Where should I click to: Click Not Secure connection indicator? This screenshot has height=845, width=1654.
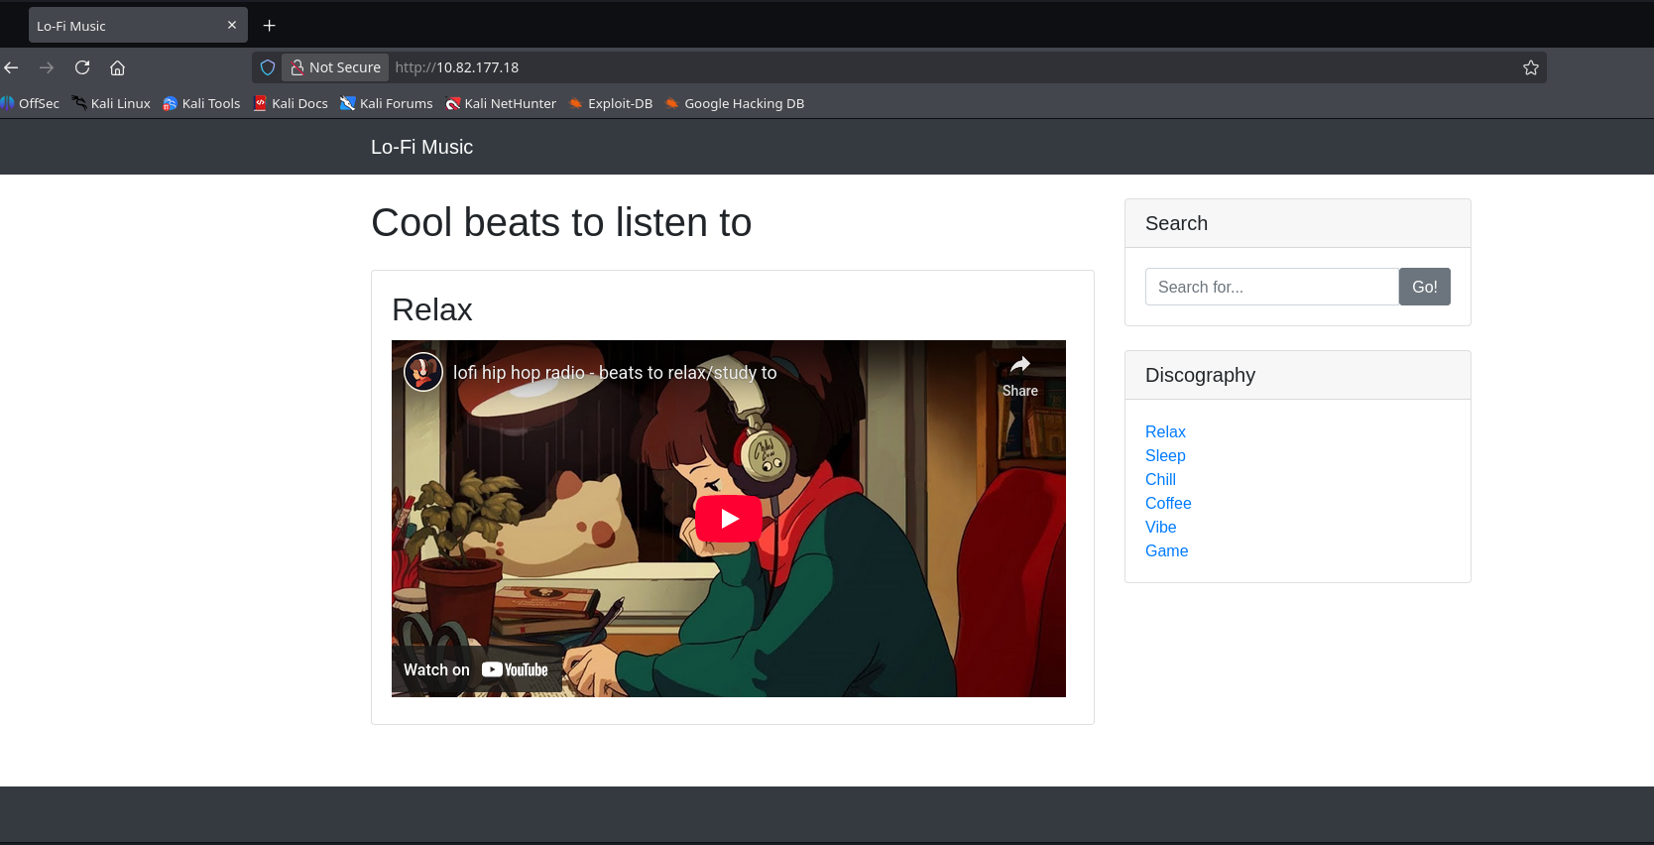click(x=335, y=67)
